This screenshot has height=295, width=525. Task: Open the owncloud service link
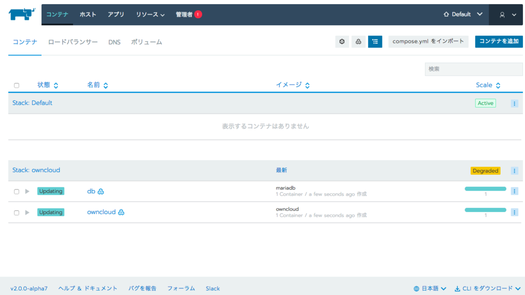[102, 212]
